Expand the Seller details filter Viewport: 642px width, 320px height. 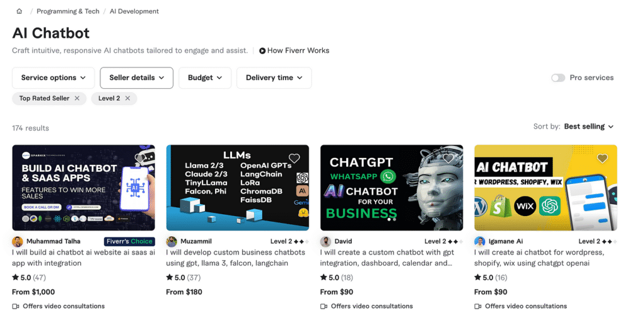tap(137, 78)
